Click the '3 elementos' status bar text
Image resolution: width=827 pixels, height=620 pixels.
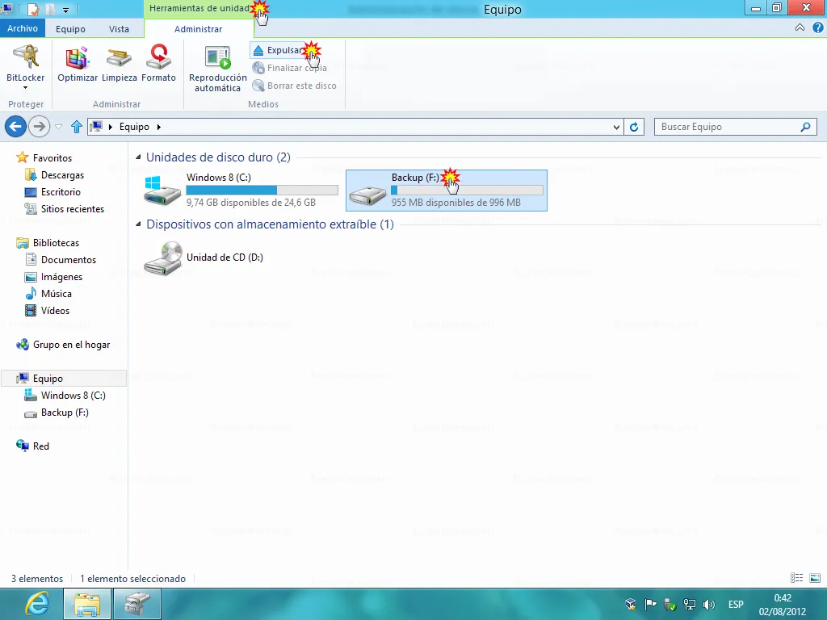(37, 579)
